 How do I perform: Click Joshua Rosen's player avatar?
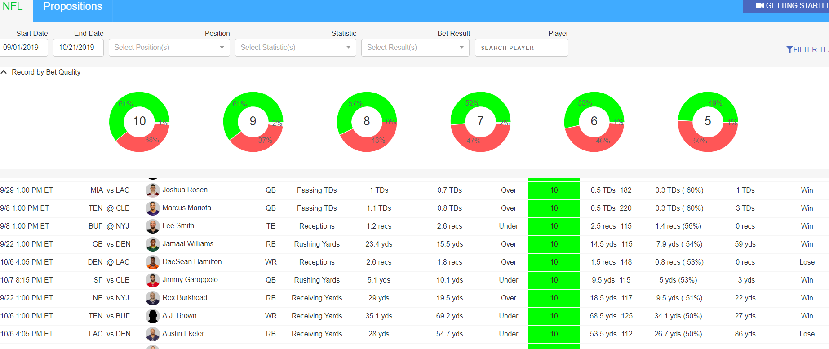tap(153, 190)
